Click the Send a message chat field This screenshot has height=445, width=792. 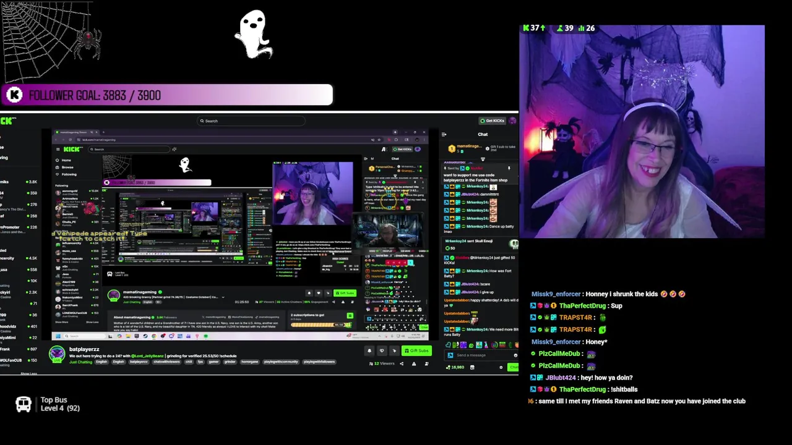[x=481, y=355]
